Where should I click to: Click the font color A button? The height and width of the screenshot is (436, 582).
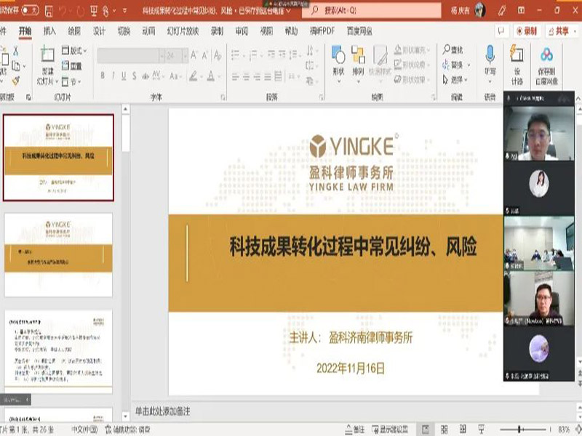211,76
